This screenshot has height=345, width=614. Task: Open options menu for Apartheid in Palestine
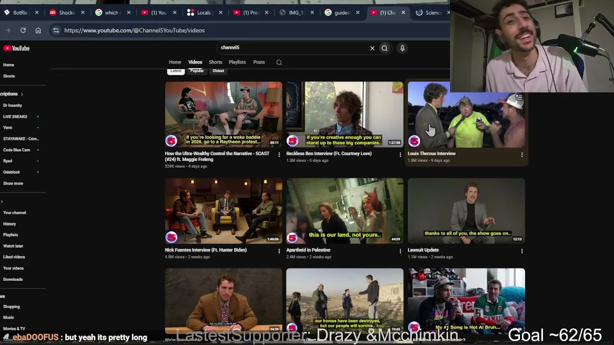click(x=400, y=251)
